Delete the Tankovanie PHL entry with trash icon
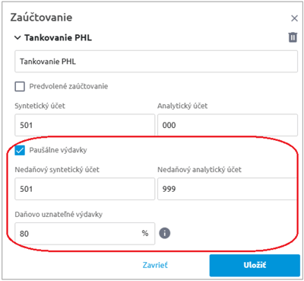The height and width of the screenshot is (281, 304). click(293, 37)
